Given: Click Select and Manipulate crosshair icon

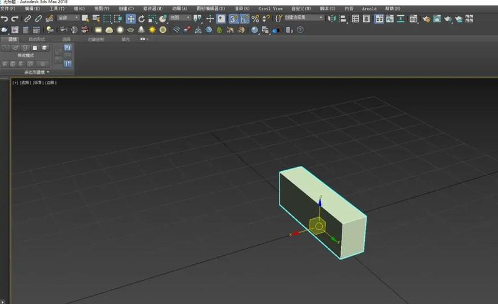Looking at the screenshot, I should (210, 19).
